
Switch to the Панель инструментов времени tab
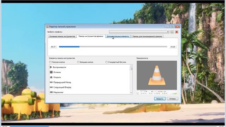click(x=91, y=36)
